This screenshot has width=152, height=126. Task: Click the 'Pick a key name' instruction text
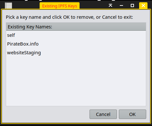(x=69, y=17)
